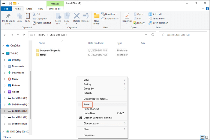Click the Copy icon in ribbon
The height and width of the screenshot is (140, 210).
tap(19, 17)
